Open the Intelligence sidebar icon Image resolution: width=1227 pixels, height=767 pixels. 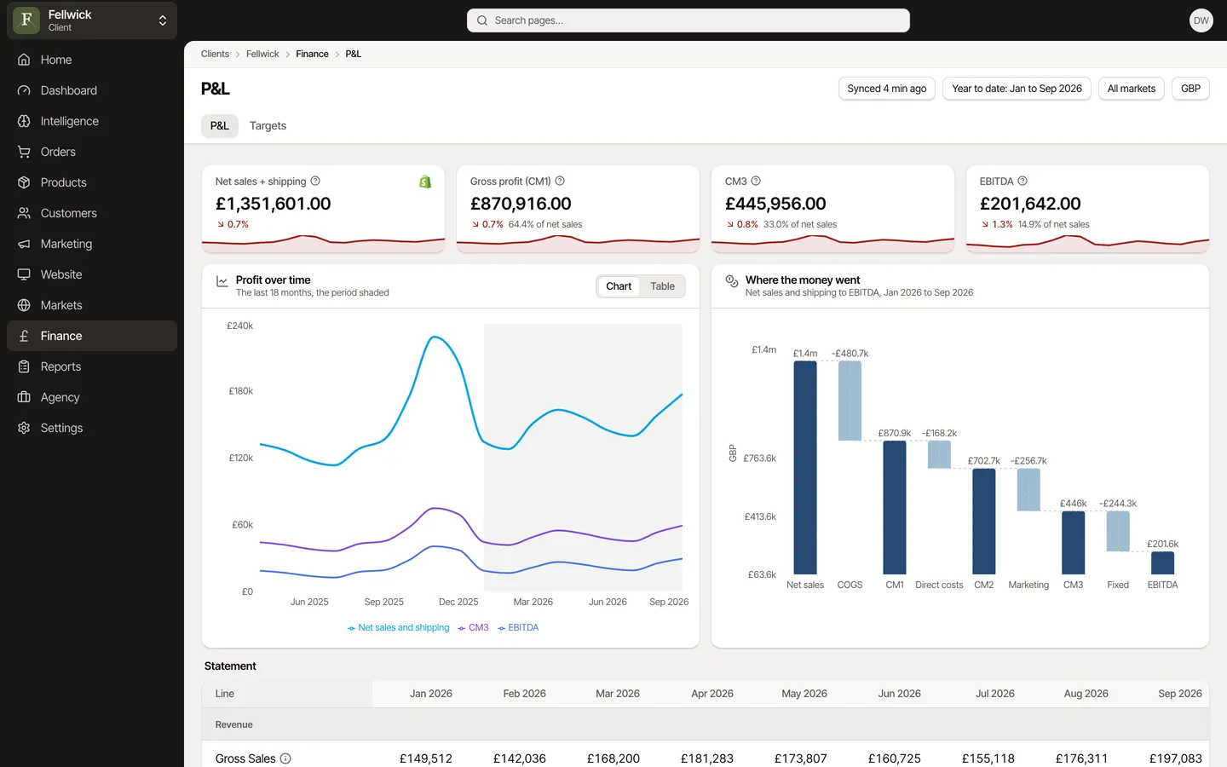24,121
